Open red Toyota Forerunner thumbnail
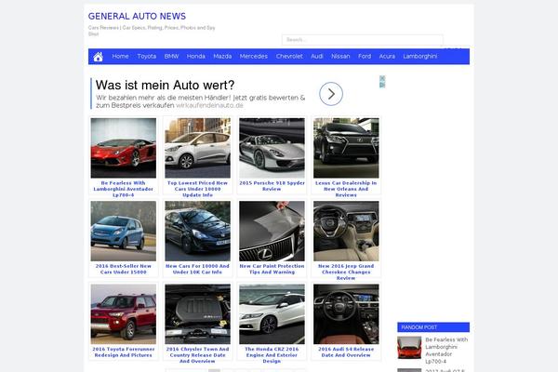558x372 pixels. click(124, 314)
